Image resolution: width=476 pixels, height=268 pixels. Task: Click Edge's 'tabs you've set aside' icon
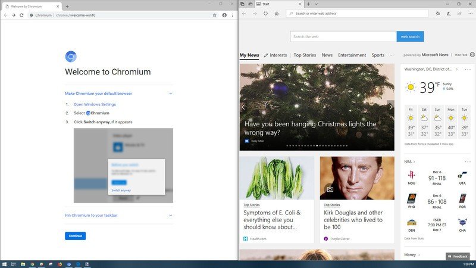click(242, 4)
